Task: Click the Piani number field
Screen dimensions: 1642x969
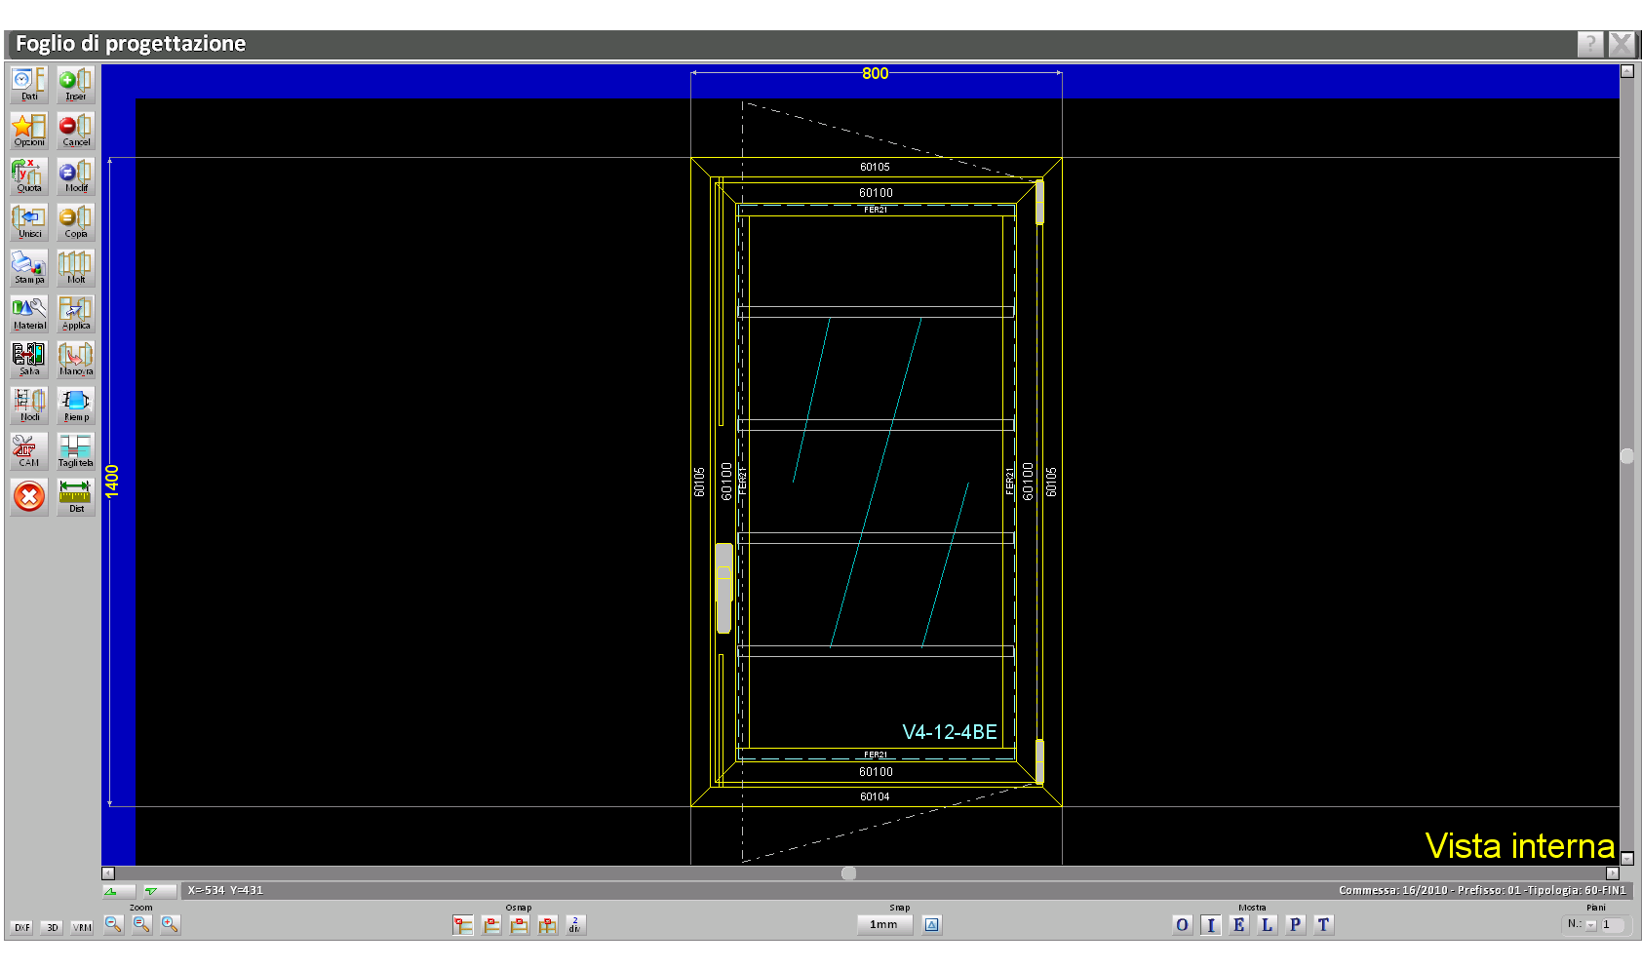Action: [1614, 925]
